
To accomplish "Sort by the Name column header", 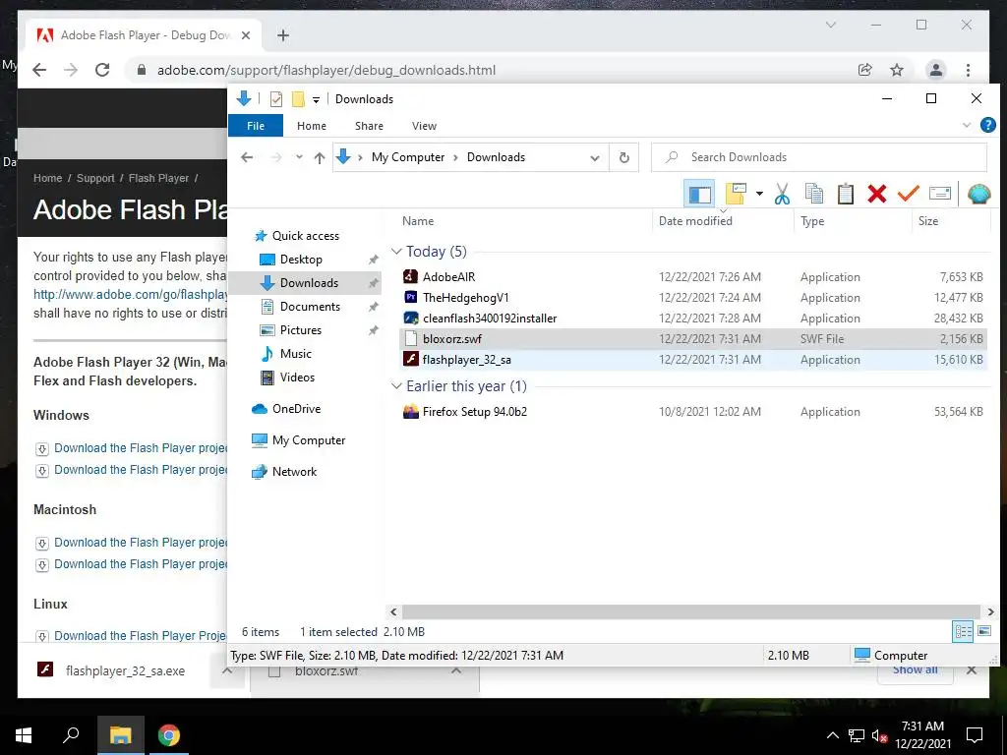I will click(418, 221).
